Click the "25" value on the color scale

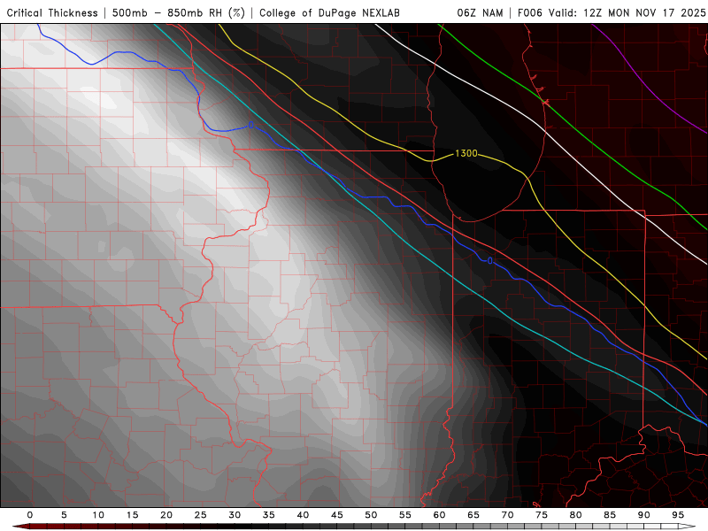[x=201, y=515]
